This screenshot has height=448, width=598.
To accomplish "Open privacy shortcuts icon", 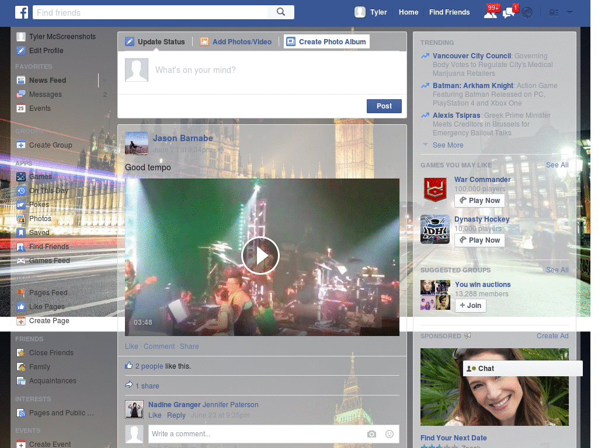I will click(554, 13).
